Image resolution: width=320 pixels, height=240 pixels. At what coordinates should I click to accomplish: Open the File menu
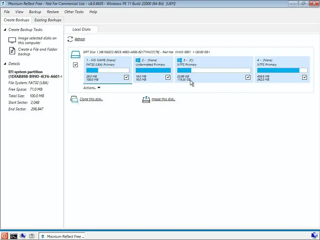7,12
